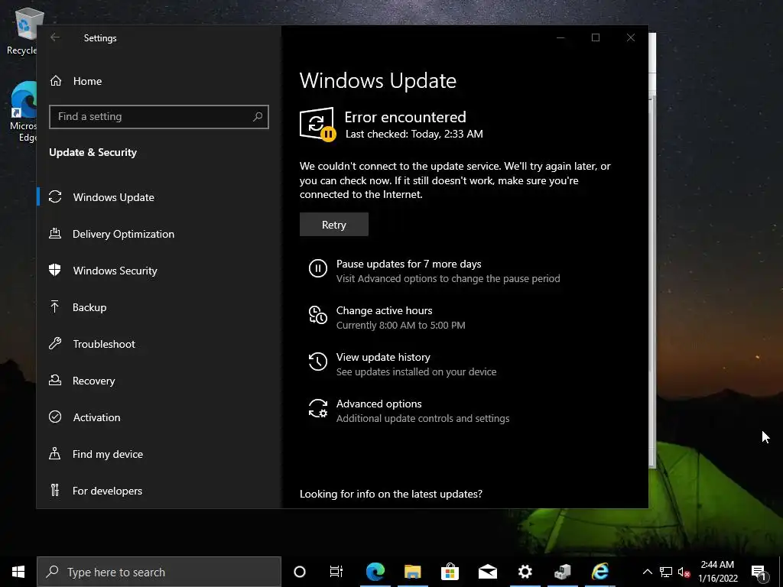Image resolution: width=783 pixels, height=587 pixels.
Task: Show hidden tray icons chevron
Action: pyautogui.click(x=647, y=572)
